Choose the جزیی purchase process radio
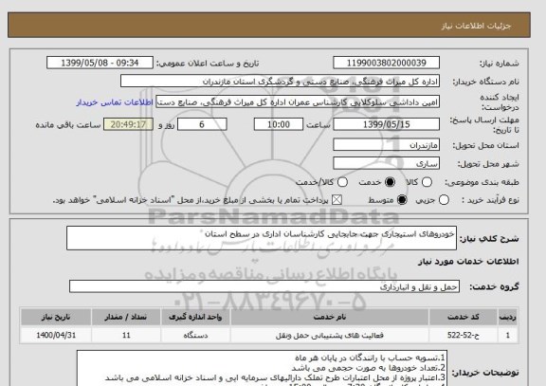The height and width of the screenshot is (386, 546). [x=444, y=200]
